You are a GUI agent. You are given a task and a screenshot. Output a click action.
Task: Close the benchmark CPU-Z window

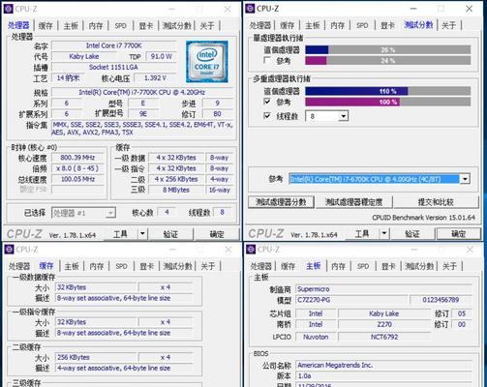click(x=469, y=9)
